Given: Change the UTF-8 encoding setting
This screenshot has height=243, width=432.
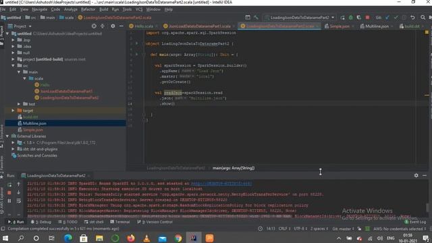Looking at the screenshot, I should (300, 229).
